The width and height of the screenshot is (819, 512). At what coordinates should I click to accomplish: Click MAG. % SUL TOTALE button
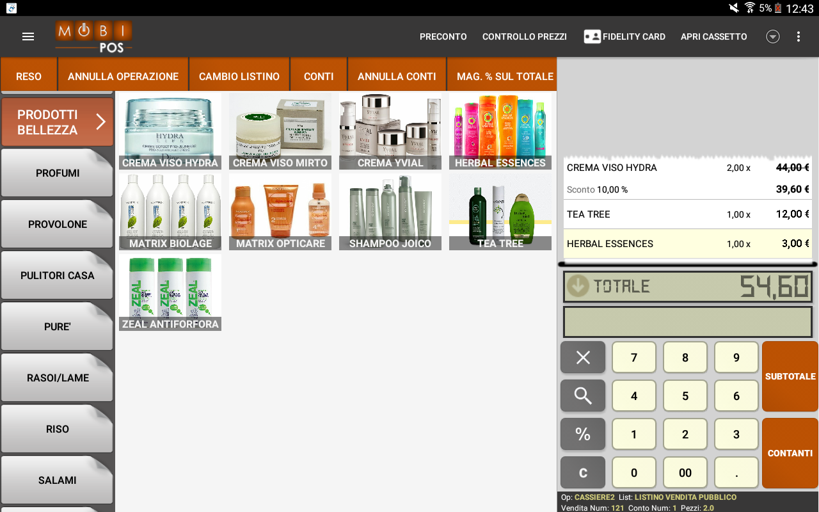(502, 74)
